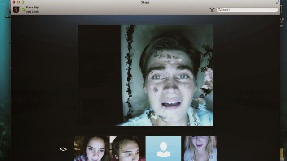Select the desktop item behind the left edge

[x=8, y=17]
